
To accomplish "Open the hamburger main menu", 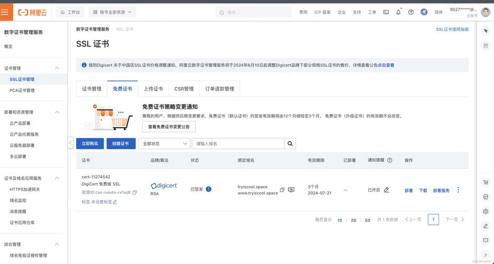I will (x=5, y=12).
